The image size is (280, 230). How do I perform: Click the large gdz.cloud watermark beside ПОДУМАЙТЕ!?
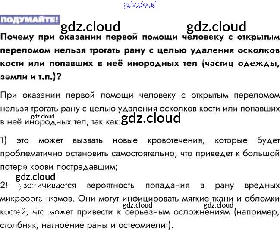(91, 27)
